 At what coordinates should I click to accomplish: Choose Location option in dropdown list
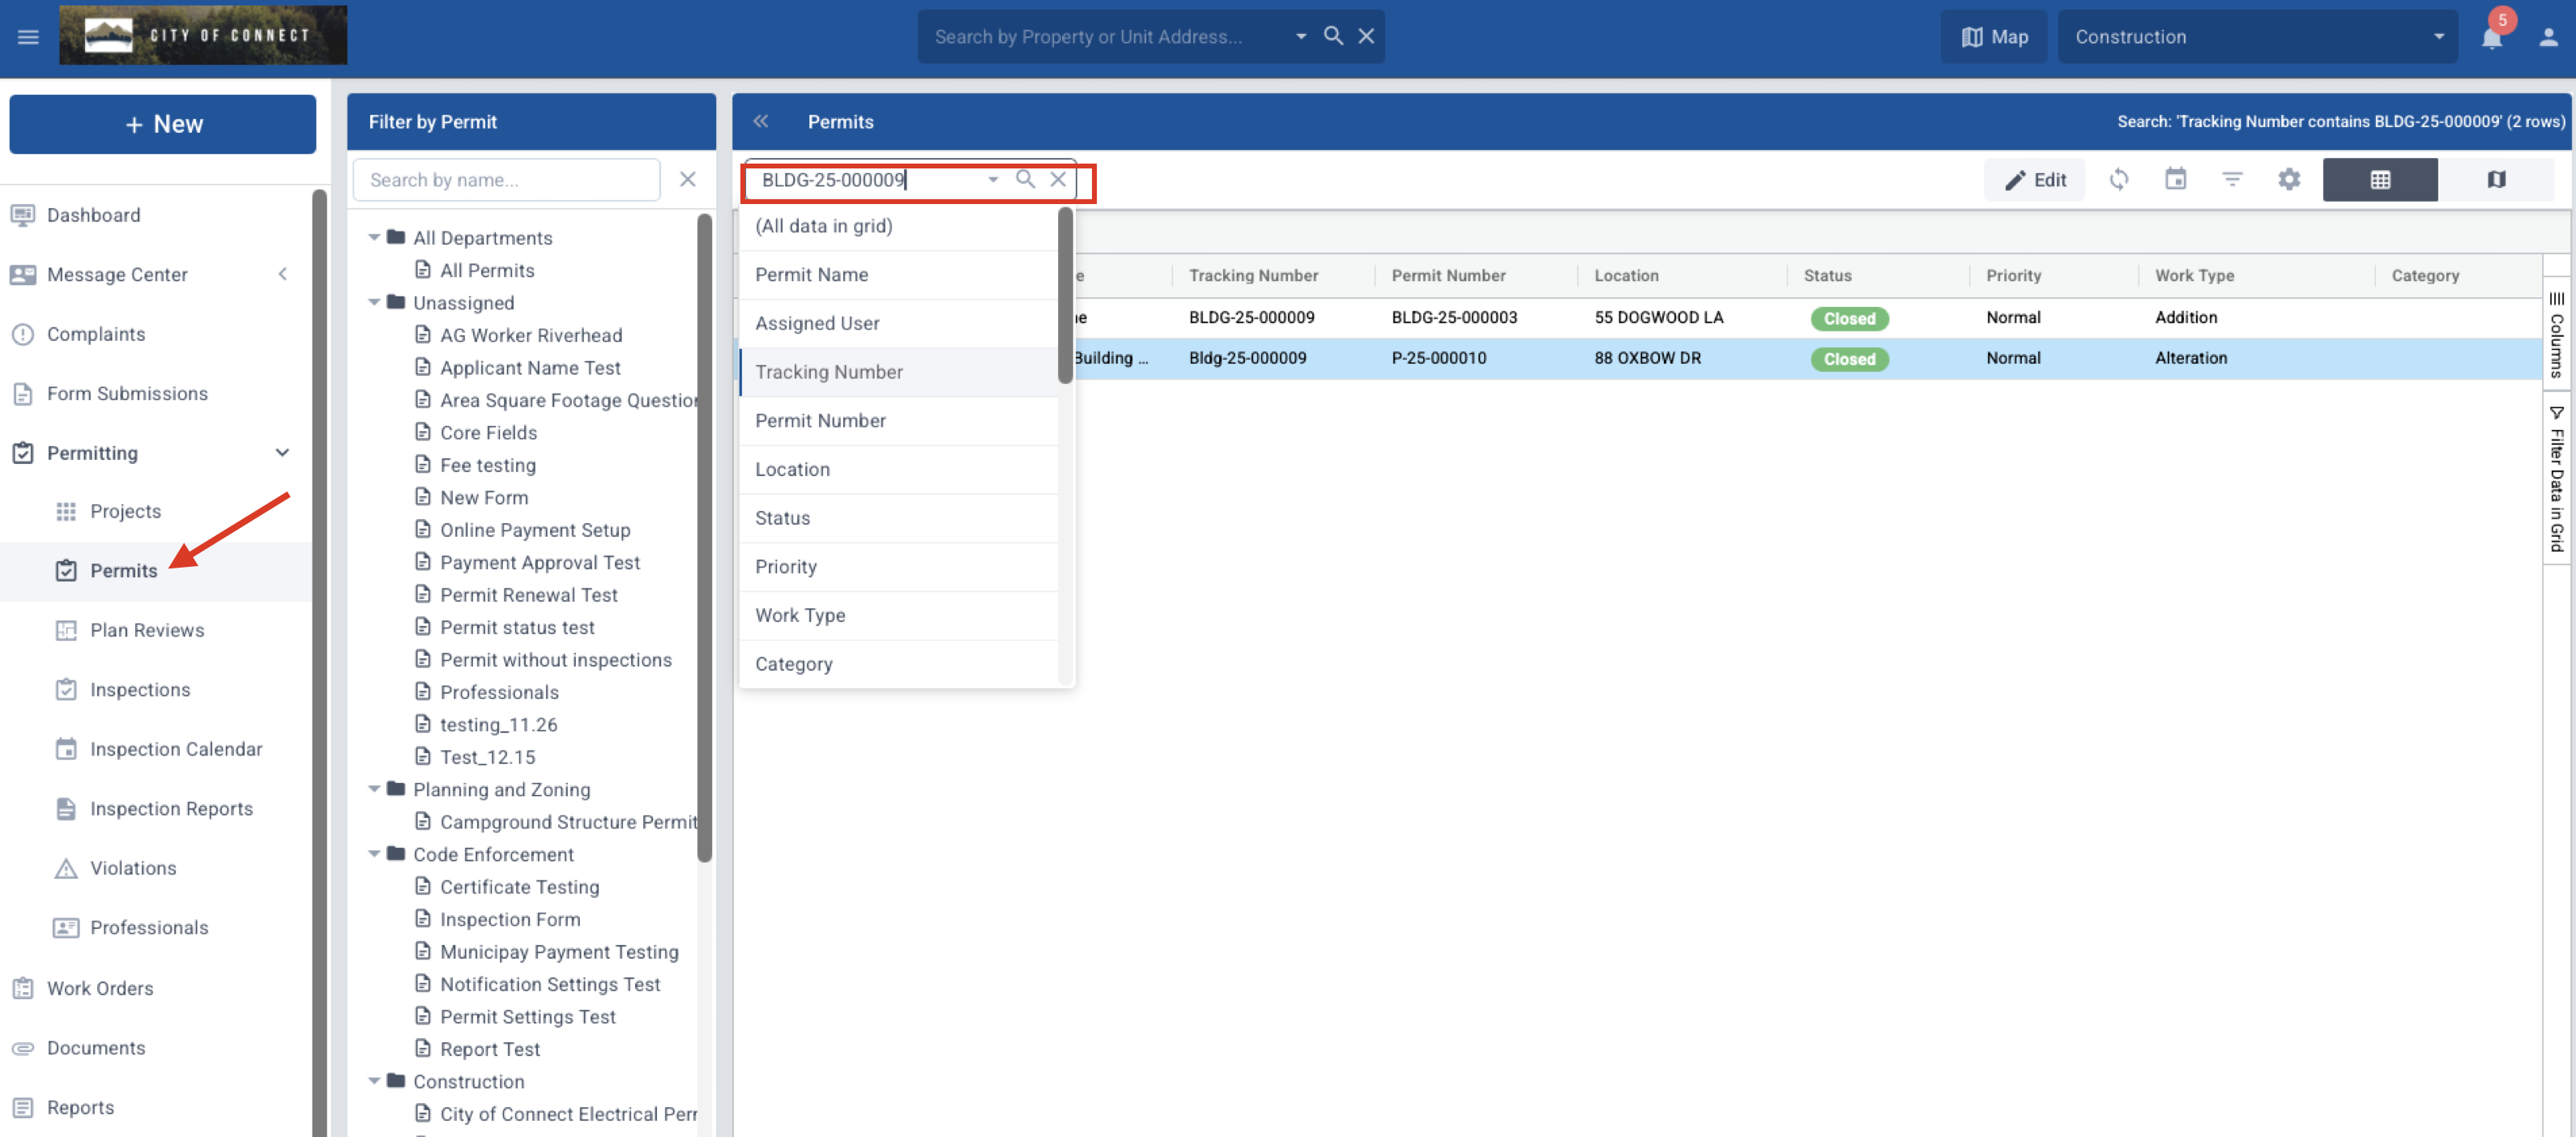792,469
